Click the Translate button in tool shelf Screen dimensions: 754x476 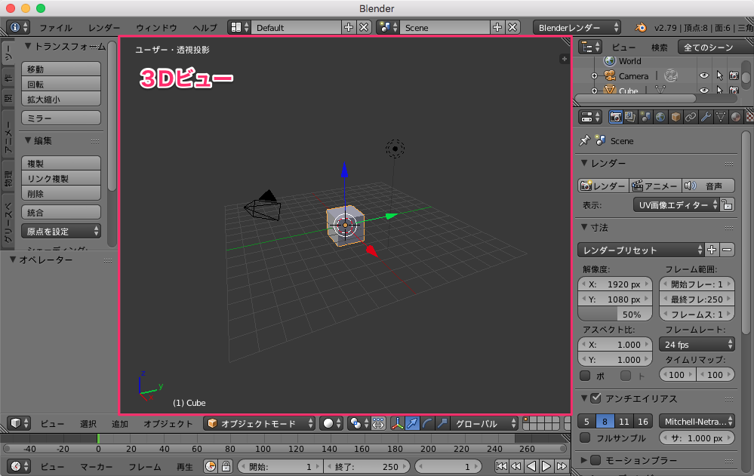(61, 69)
